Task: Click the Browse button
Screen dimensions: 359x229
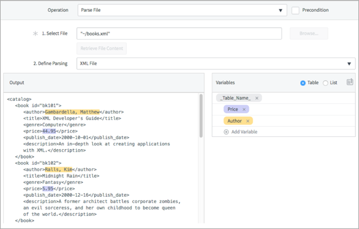Action: [309, 33]
